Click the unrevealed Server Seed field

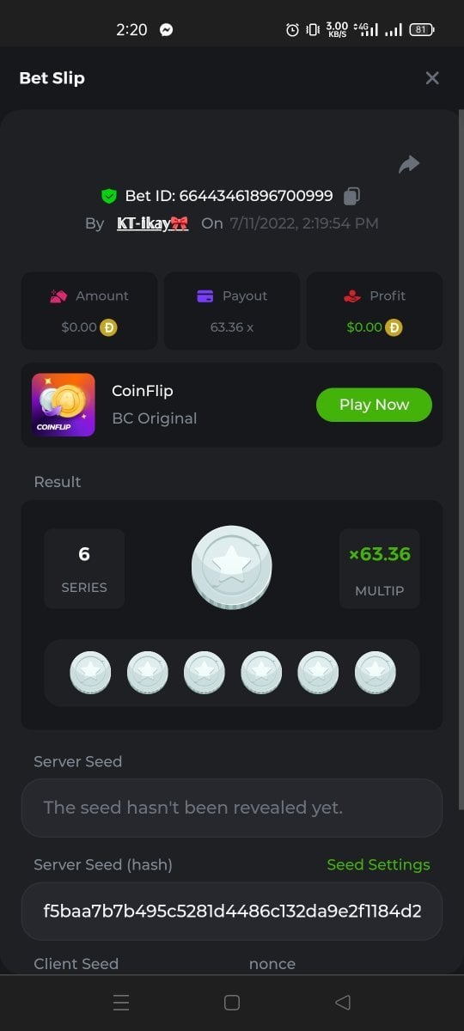pyautogui.click(x=232, y=808)
